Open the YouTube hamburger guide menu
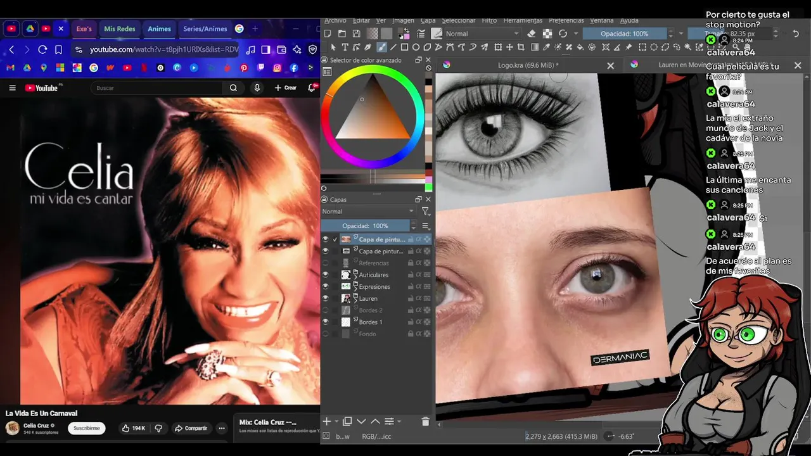This screenshot has height=456, width=811. [x=12, y=88]
